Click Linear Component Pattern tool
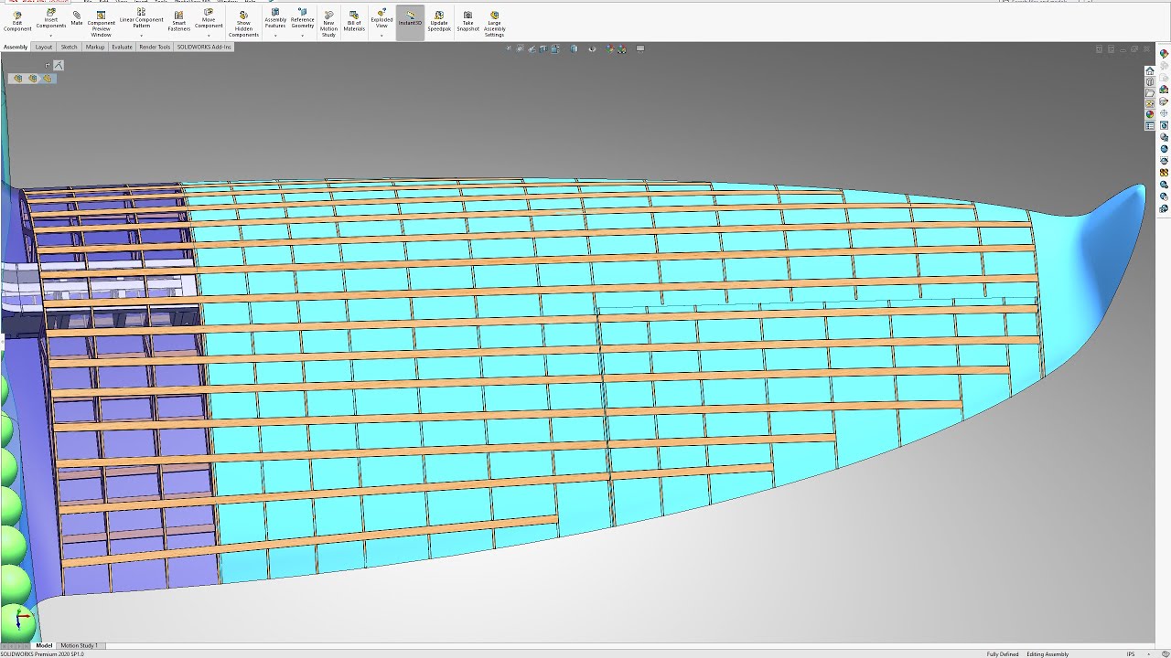Viewport: 1171px width, 658px height. click(141, 19)
